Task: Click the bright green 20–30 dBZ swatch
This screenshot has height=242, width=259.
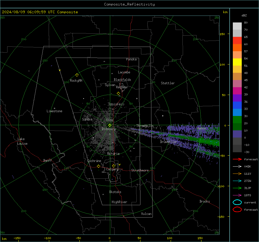Action: (237, 120)
